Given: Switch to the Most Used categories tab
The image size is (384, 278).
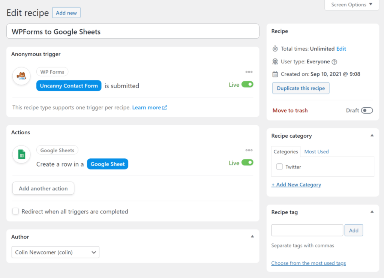Looking at the screenshot, I should 316,152.
